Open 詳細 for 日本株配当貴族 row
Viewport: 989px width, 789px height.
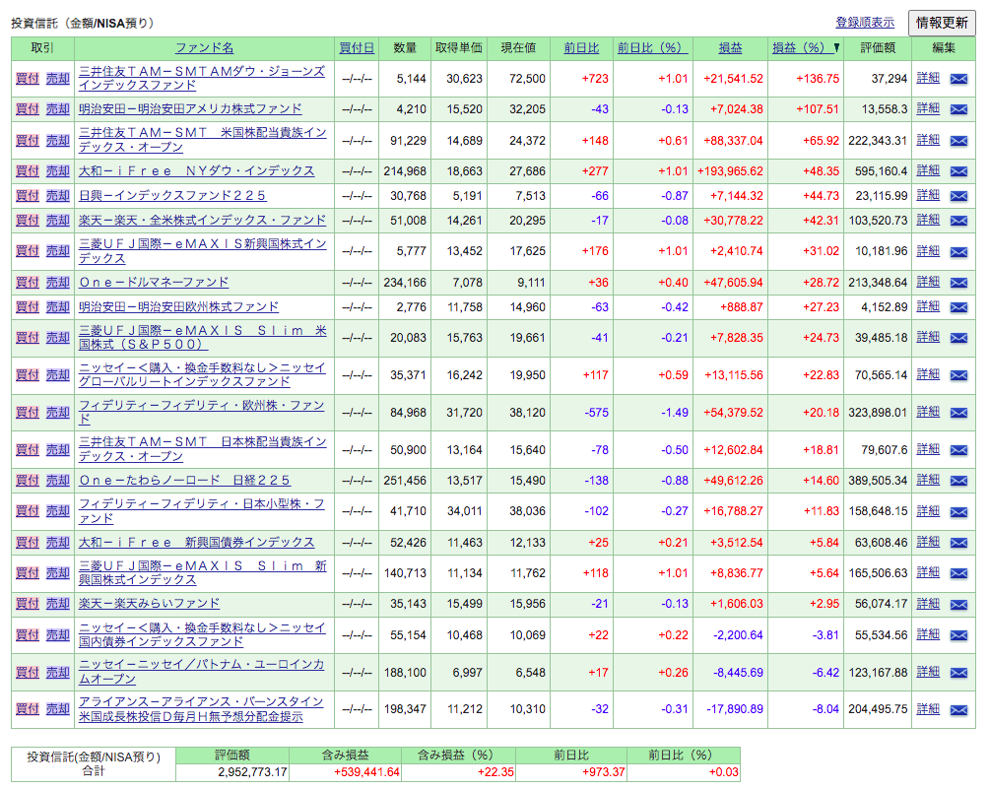click(928, 449)
